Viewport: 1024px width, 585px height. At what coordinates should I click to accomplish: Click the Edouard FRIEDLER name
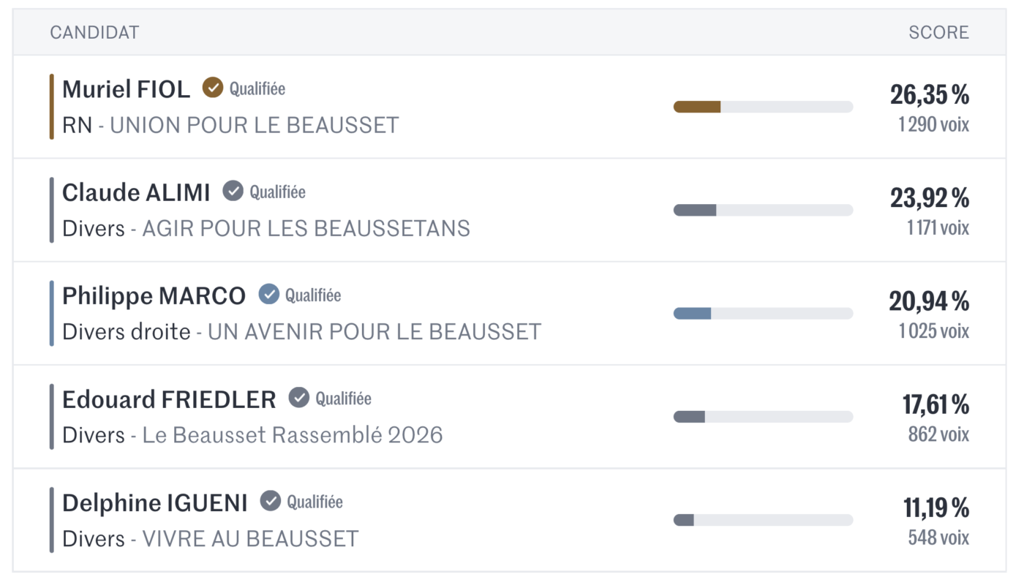point(169,399)
